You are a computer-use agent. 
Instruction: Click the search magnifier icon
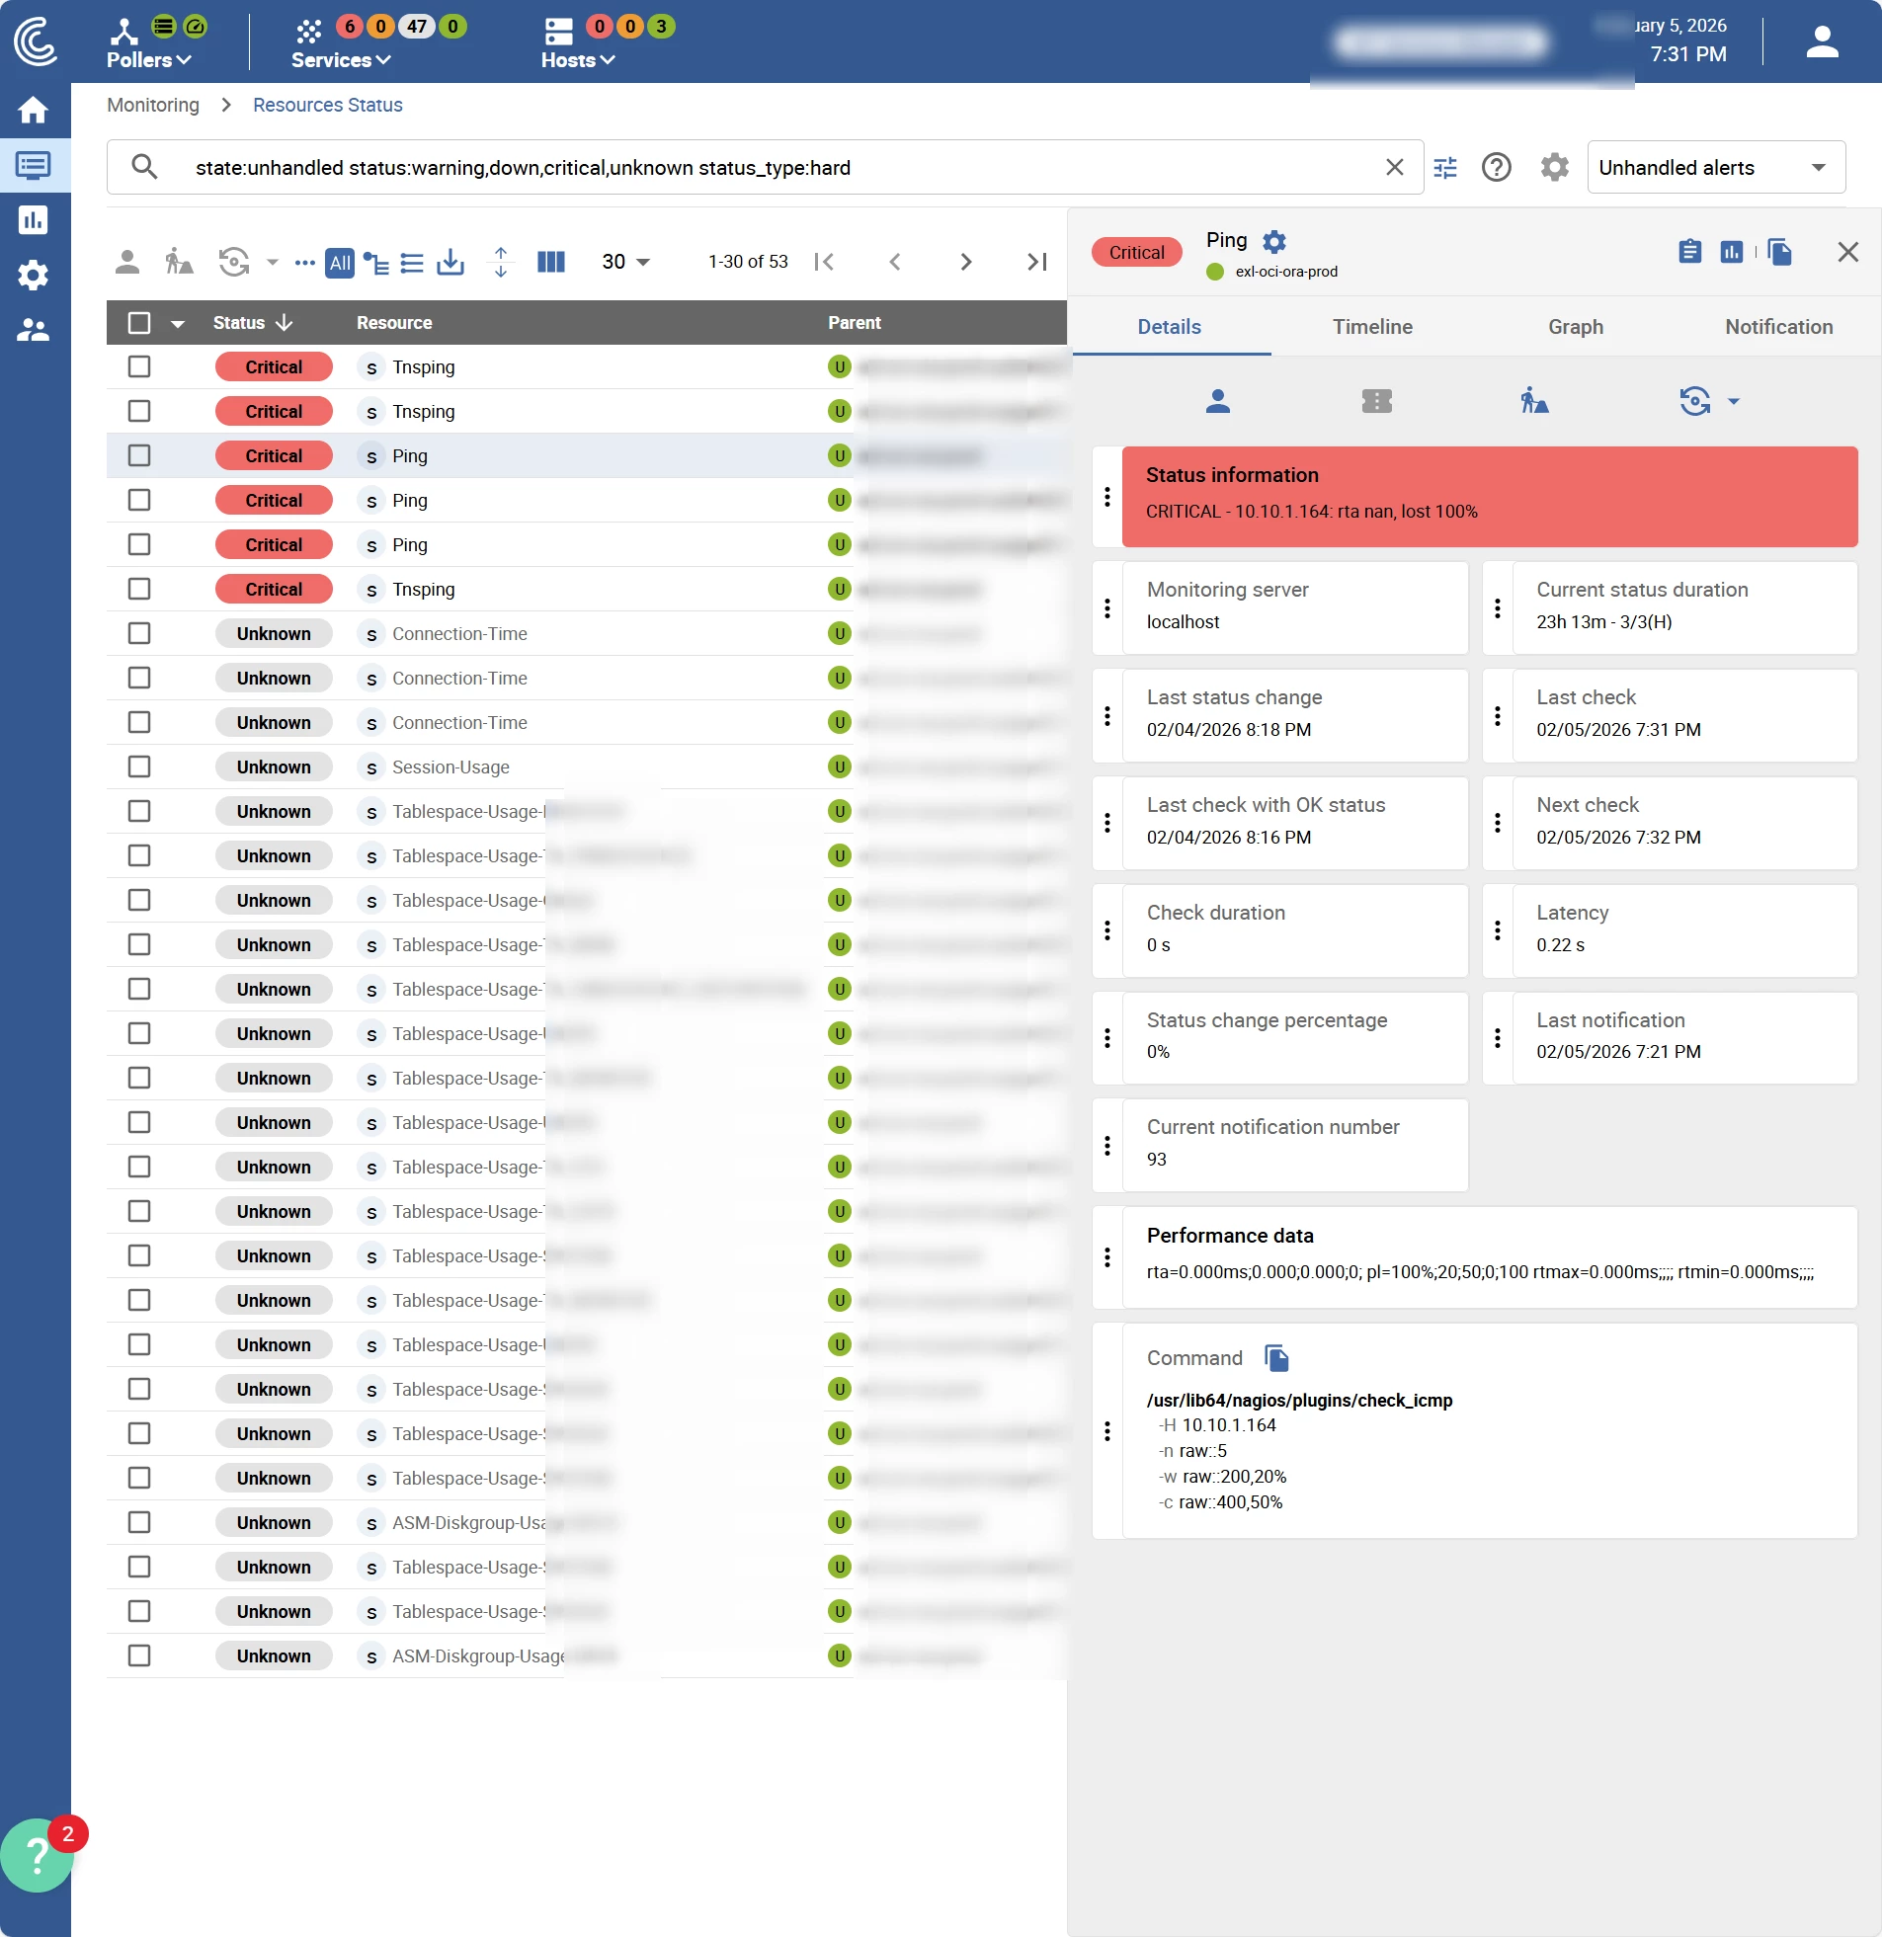[144, 167]
